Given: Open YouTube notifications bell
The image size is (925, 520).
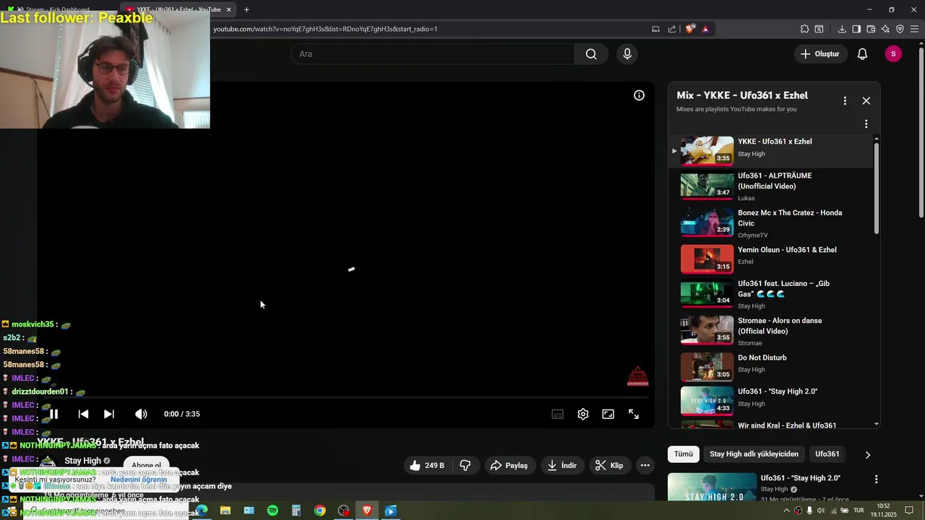Looking at the screenshot, I should click(x=862, y=54).
